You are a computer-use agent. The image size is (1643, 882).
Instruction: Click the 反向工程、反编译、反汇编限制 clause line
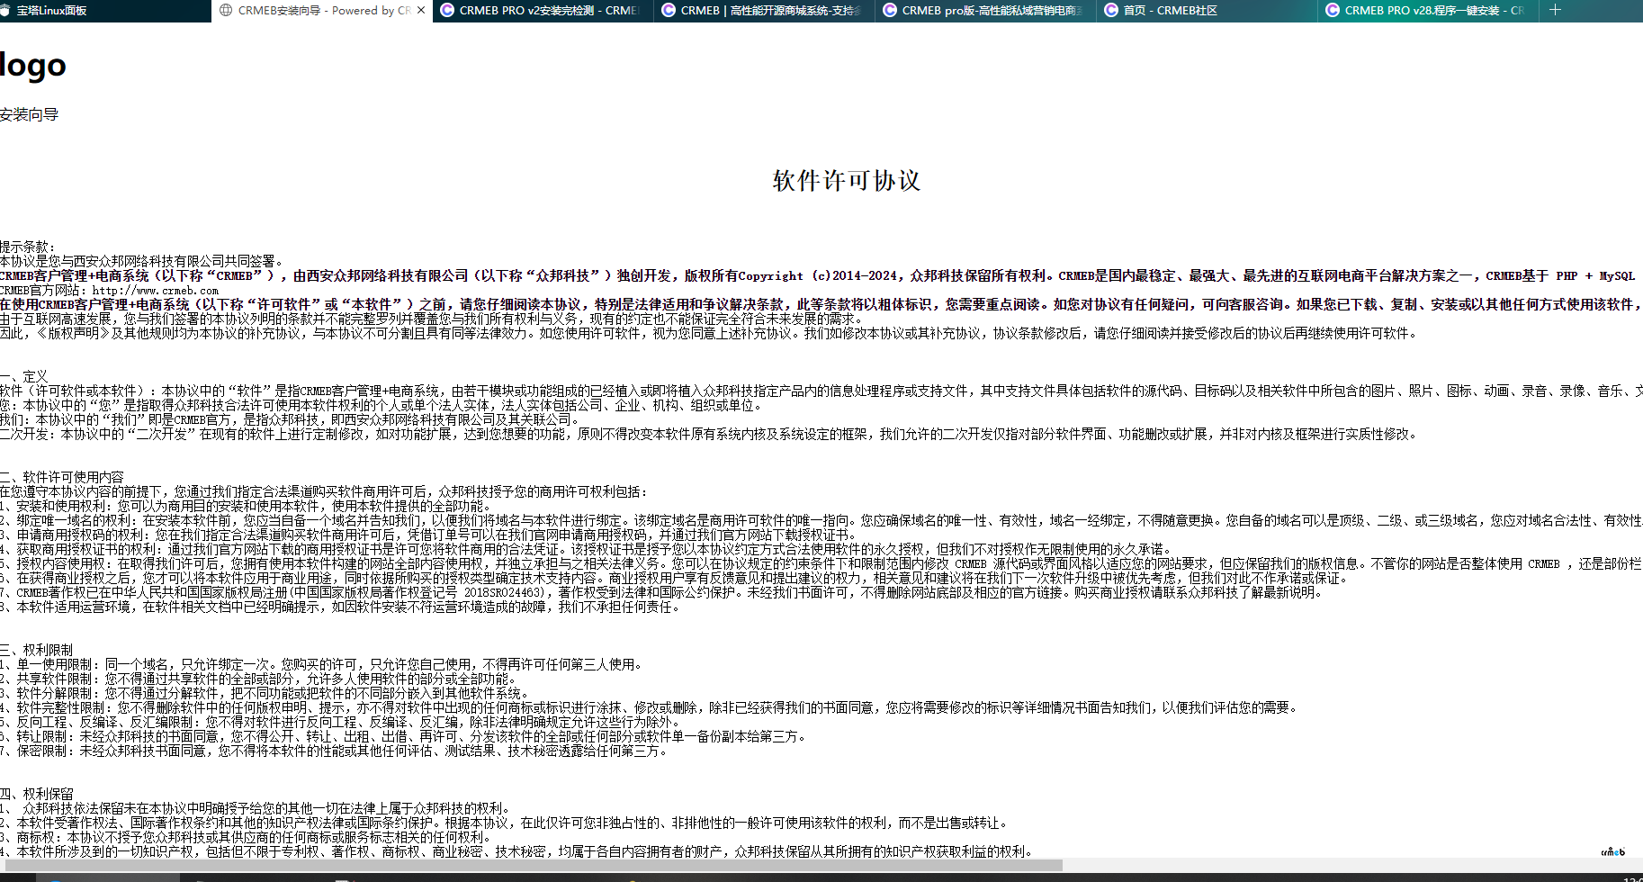coord(341,722)
